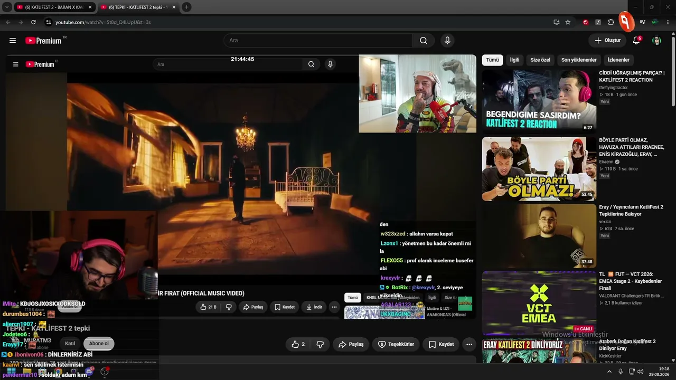Image resolution: width=676 pixels, height=380 pixels.
Task: Open the taskbar network status icon
Action: pos(632,372)
